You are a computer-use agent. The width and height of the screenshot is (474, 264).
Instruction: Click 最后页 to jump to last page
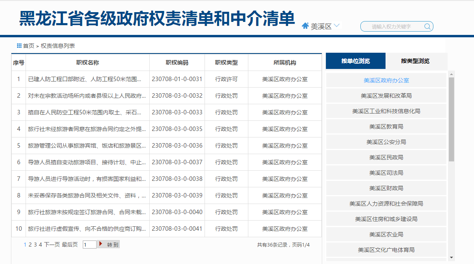tap(70, 245)
